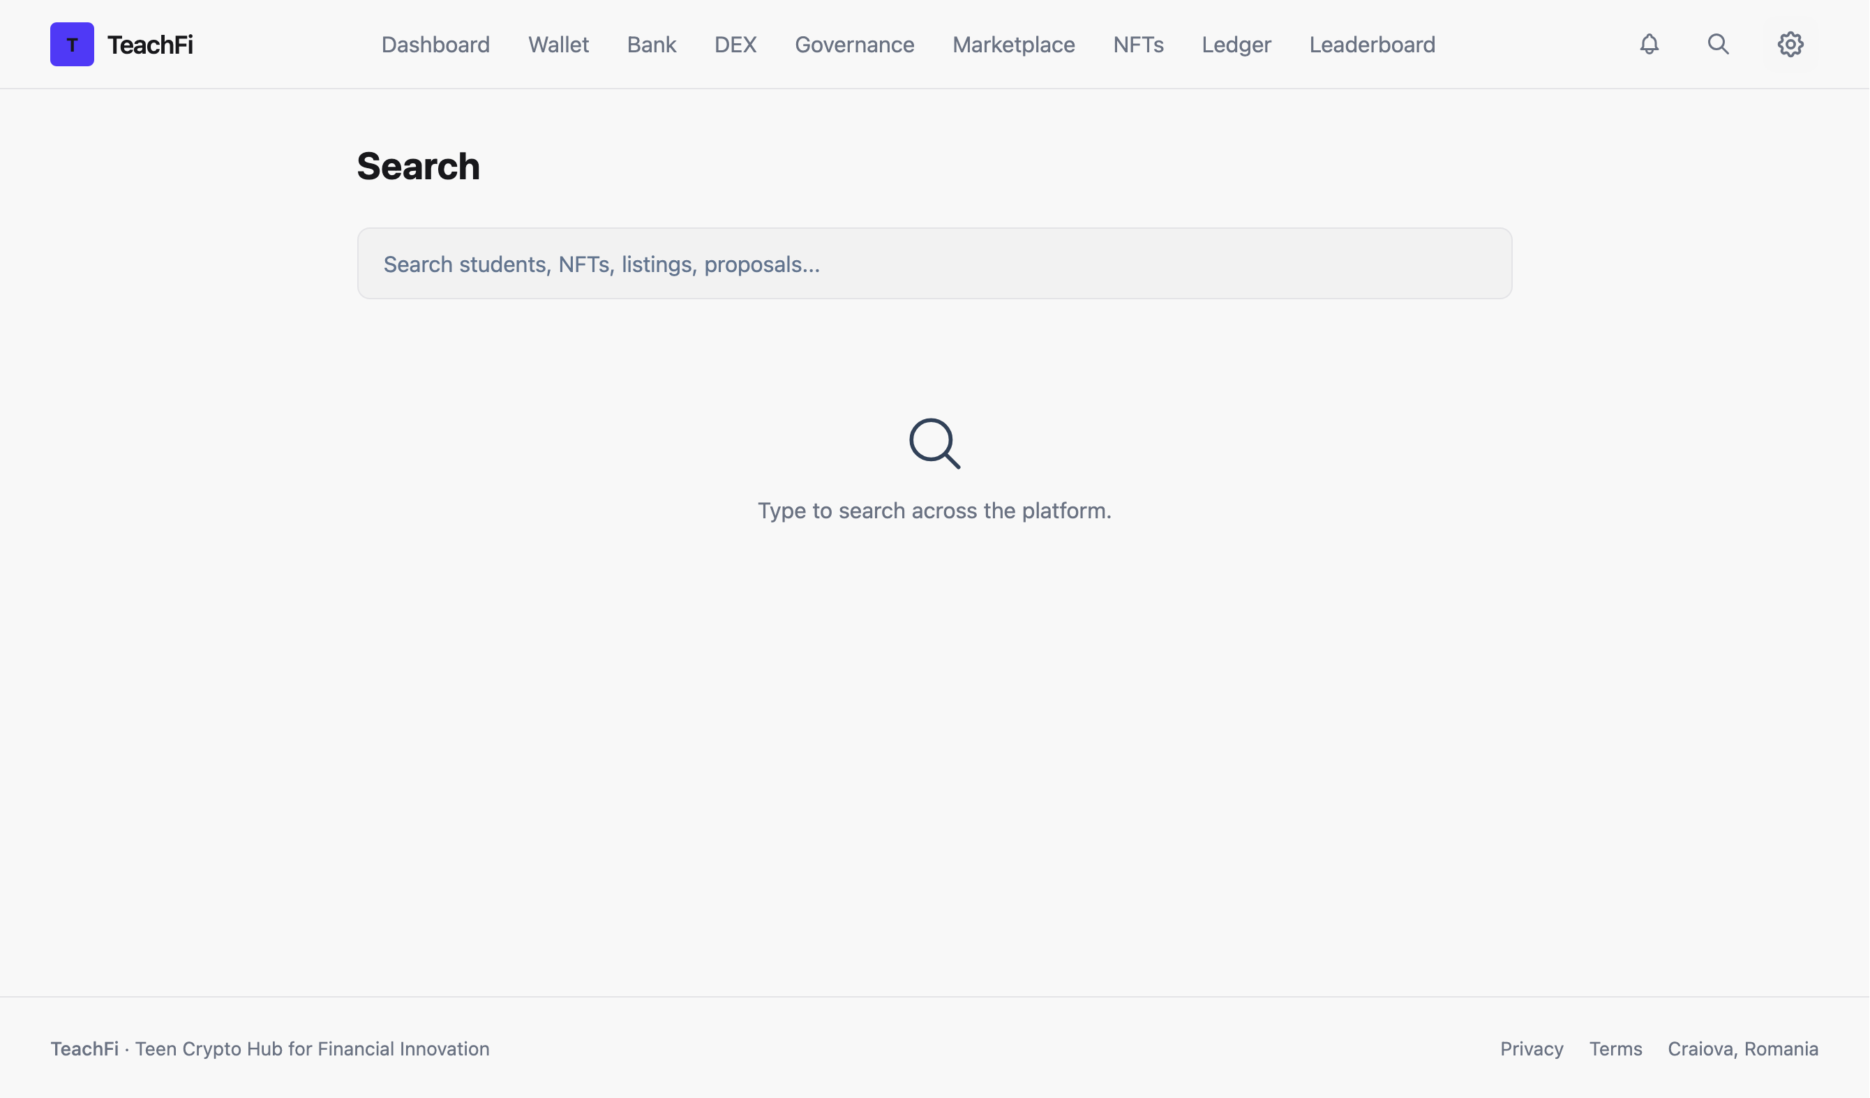Open notifications via the bell icon

[x=1648, y=45]
